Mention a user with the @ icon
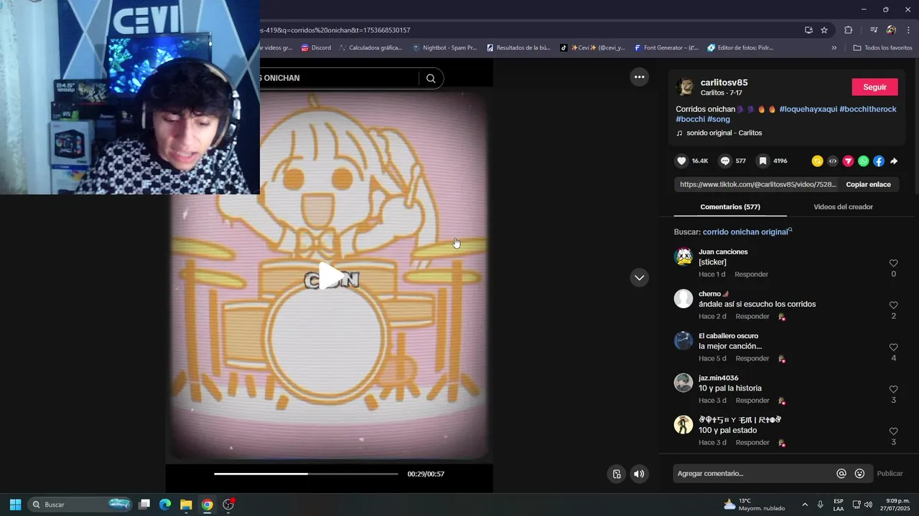This screenshot has height=516, width=919. [x=841, y=474]
